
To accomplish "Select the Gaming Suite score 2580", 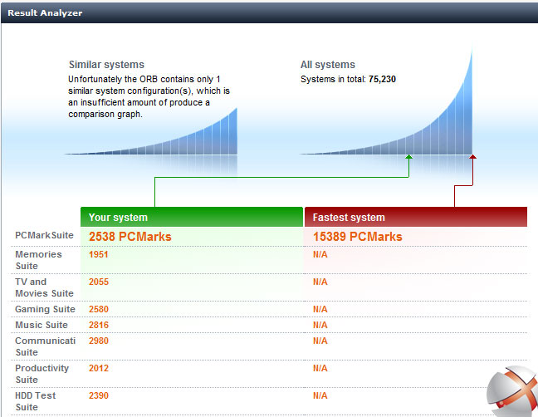I will 99,309.
